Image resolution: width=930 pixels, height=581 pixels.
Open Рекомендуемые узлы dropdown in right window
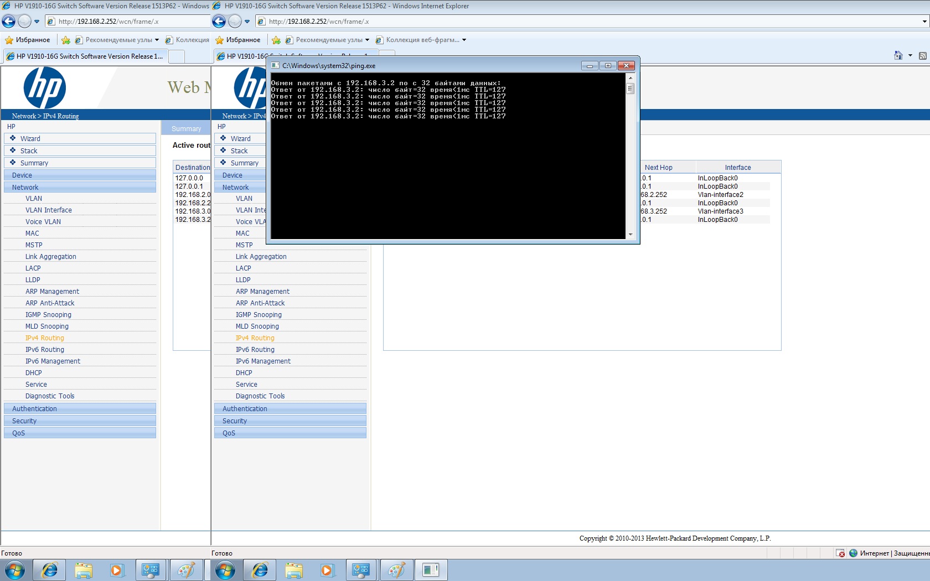pyautogui.click(x=367, y=40)
